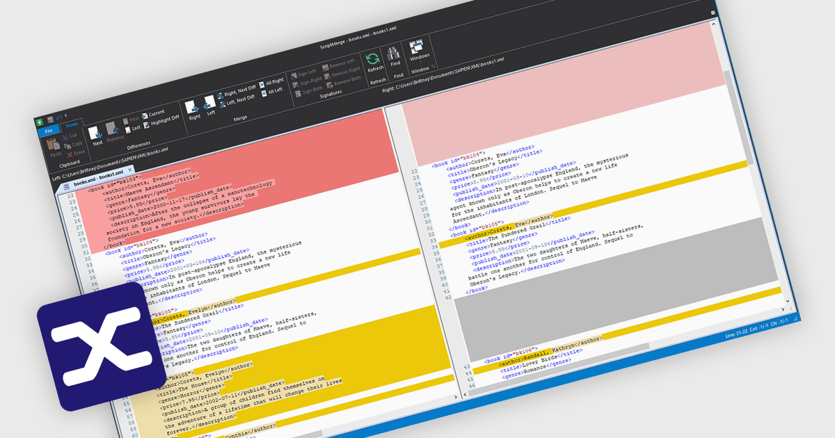Click Sign Both in Signatures
Image resolution: width=835 pixels, height=438 pixels.
pos(309,89)
